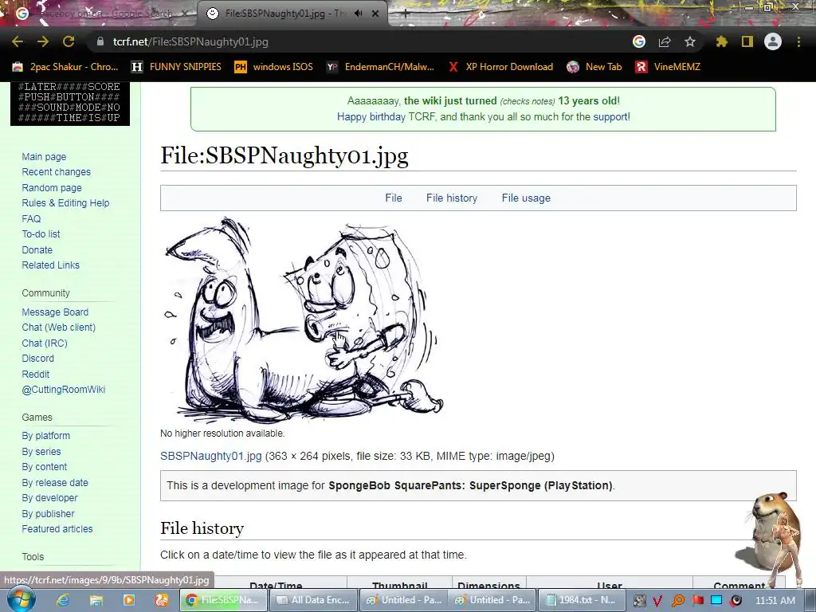Click the address bar URL field
816x612 pixels.
[x=359, y=41]
